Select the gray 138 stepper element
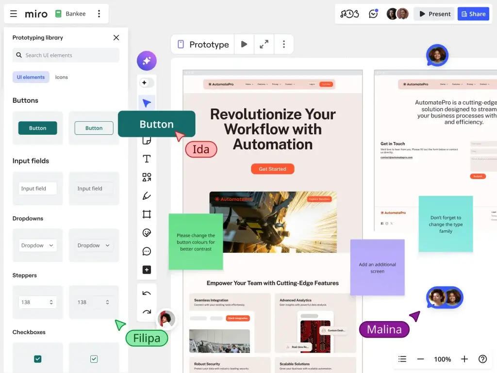 pyautogui.click(x=94, y=302)
